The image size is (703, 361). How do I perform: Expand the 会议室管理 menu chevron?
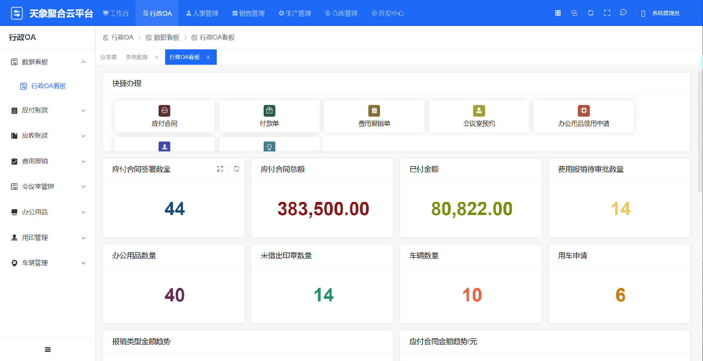point(83,187)
